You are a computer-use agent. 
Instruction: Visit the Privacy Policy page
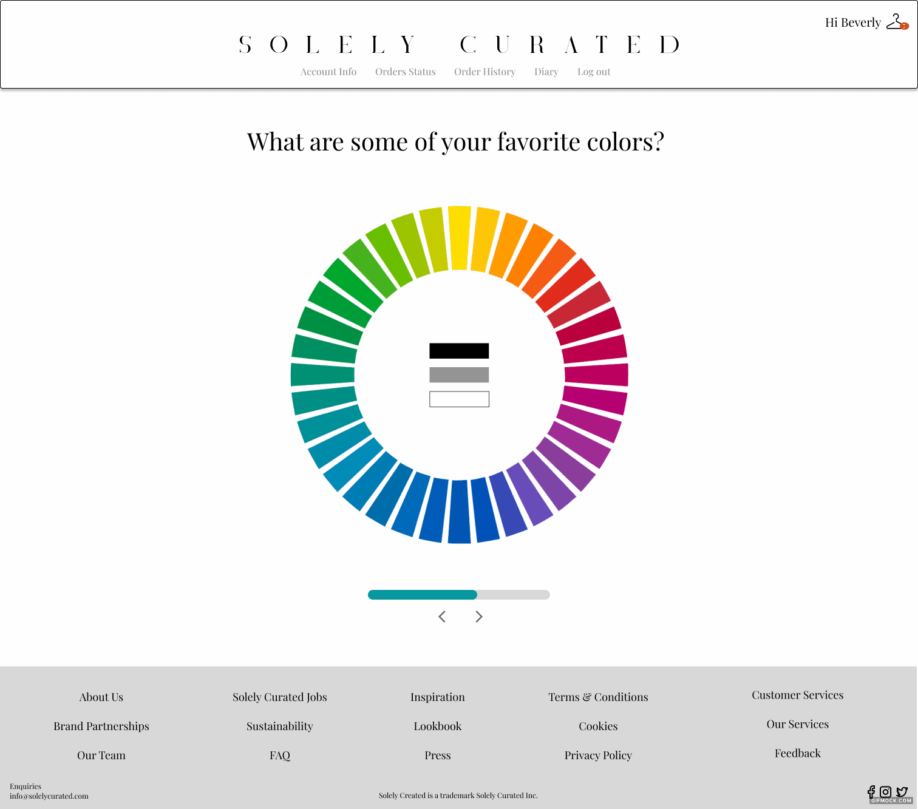pyautogui.click(x=598, y=756)
